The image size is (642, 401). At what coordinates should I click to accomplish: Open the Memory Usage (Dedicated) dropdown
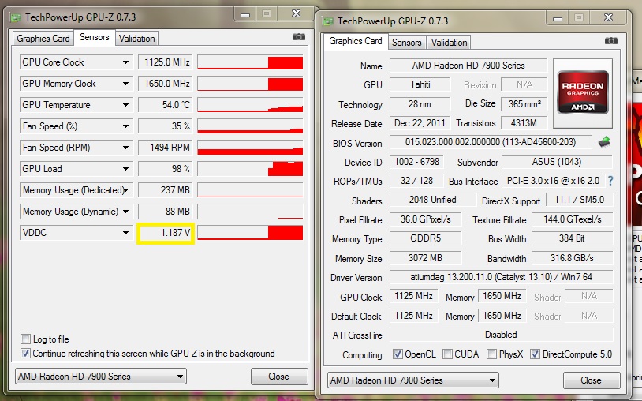(x=125, y=190)
